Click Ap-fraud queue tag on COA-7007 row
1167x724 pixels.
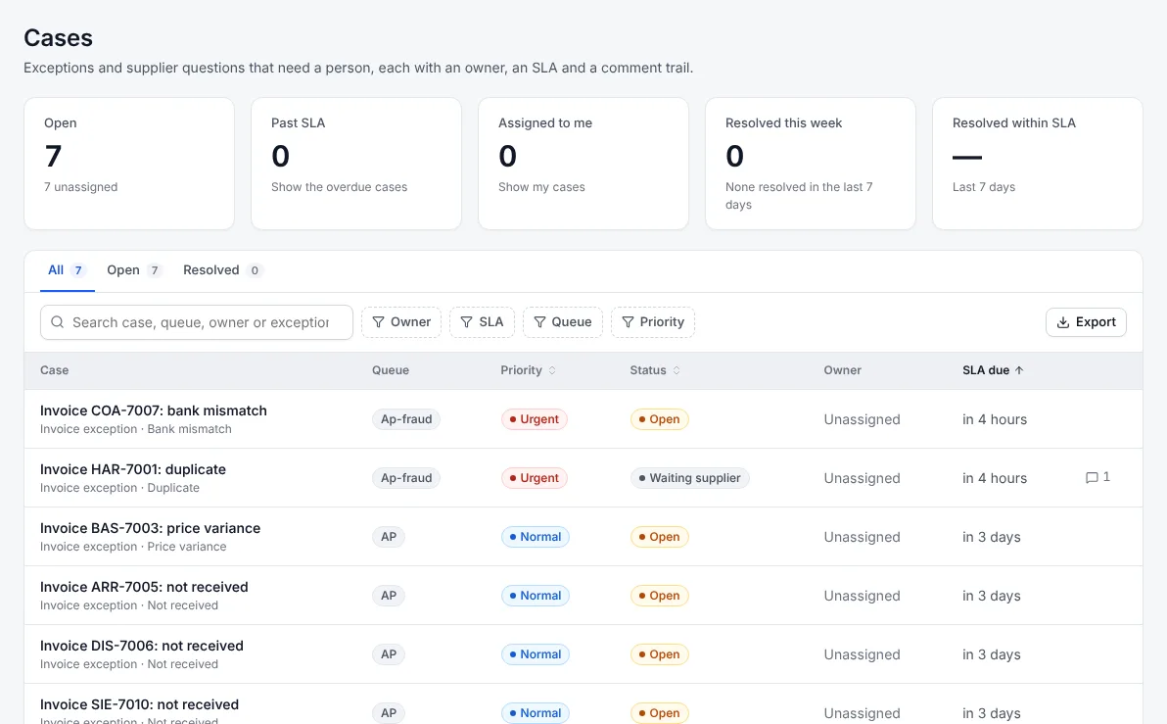click(x=406, y=419)
